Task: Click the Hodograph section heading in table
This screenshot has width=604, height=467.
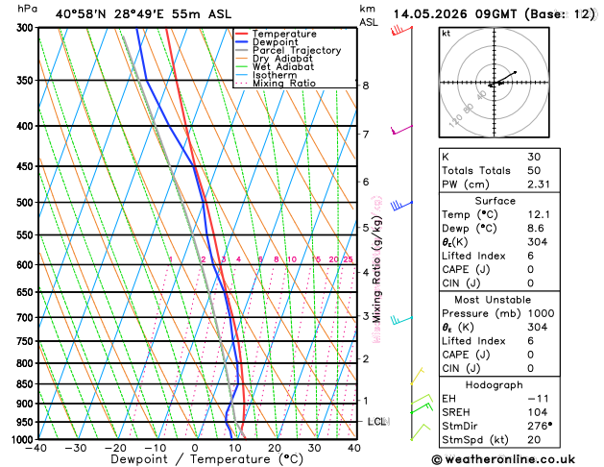Action: pos(495,385)
